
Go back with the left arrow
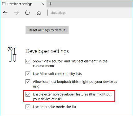pos(5,13)
